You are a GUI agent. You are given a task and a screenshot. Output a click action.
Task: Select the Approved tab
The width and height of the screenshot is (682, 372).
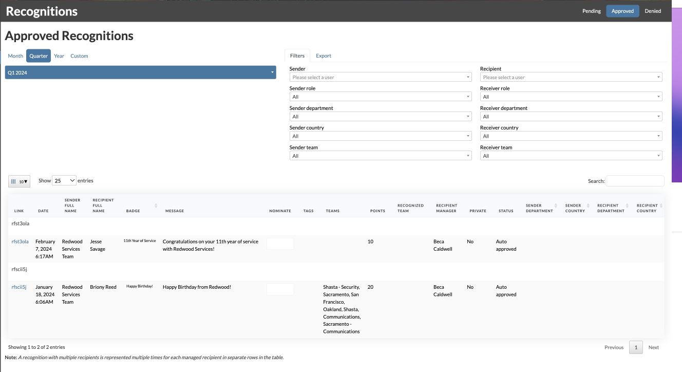click(622, 11)
